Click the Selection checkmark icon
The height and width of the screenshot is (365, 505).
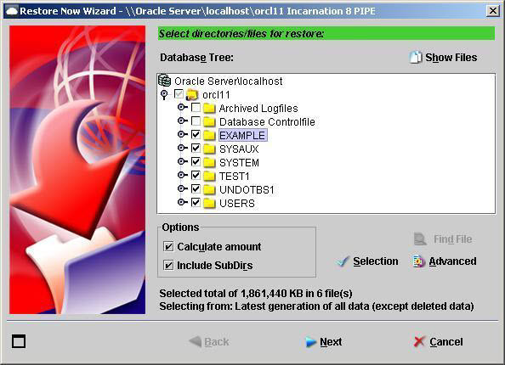[342, 261]
